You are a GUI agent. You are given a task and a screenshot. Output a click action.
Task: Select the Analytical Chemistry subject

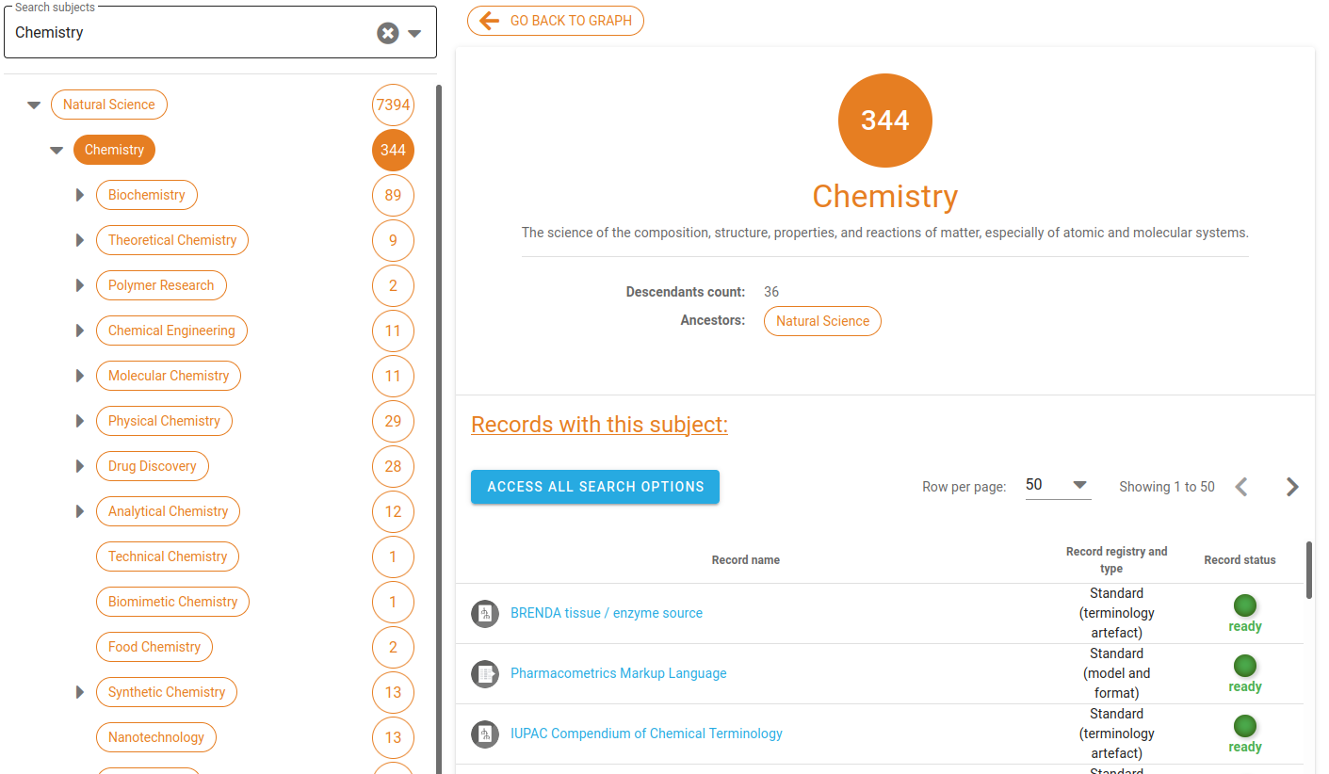(168, 511)
